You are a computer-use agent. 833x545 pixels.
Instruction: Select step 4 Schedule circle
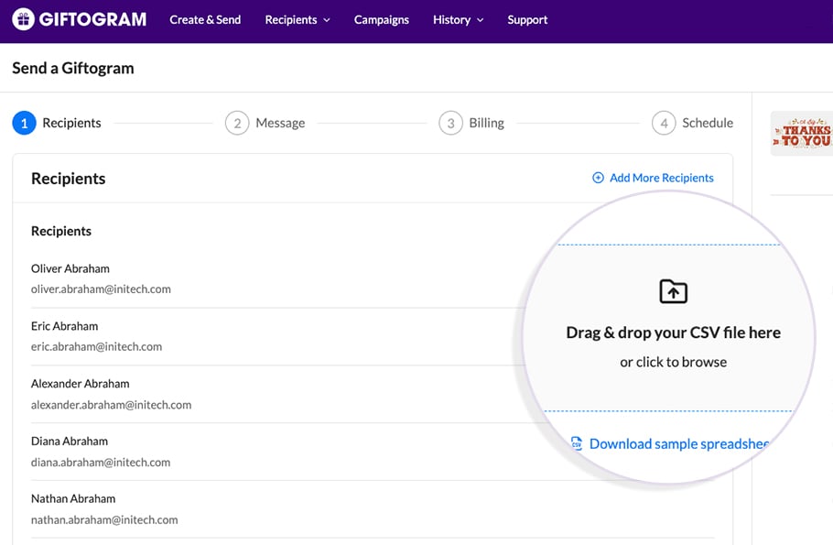coord(664,123)
